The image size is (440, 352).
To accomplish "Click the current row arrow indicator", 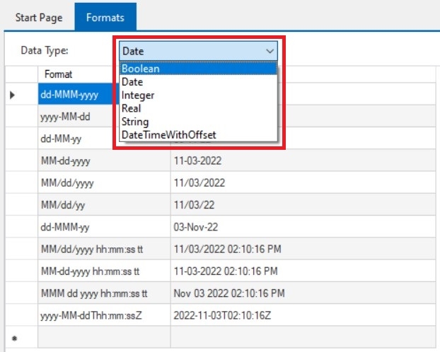I will 13,95.
